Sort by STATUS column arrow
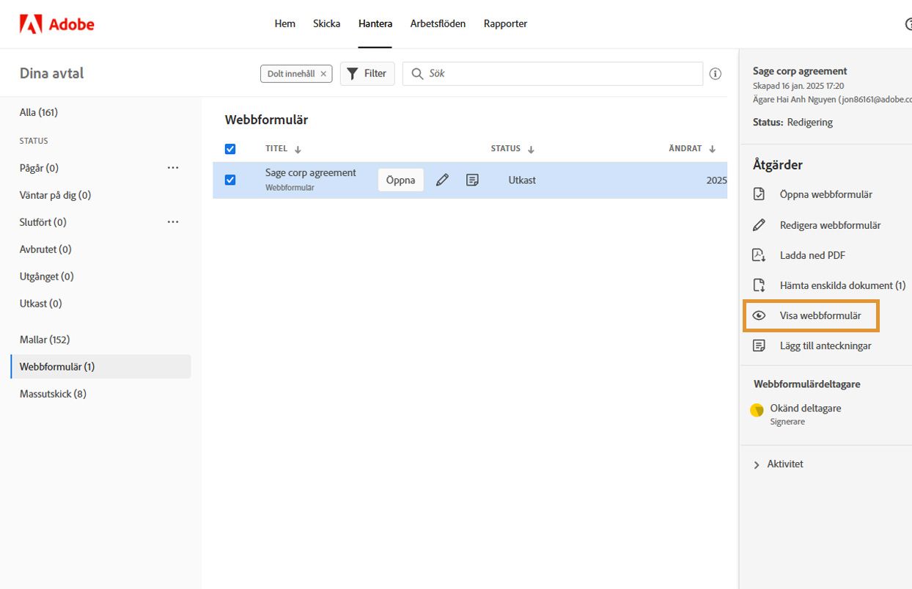 coord(531,149)
